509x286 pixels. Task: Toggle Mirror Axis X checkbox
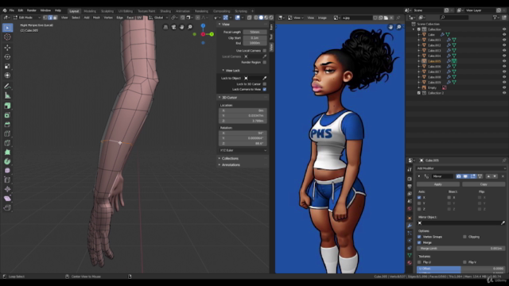[419, 198]
